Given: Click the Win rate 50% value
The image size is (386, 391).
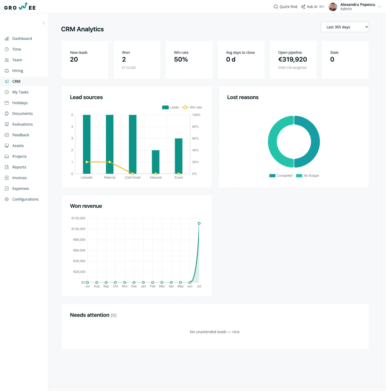Looking at the screenshot, I should 181,59.
